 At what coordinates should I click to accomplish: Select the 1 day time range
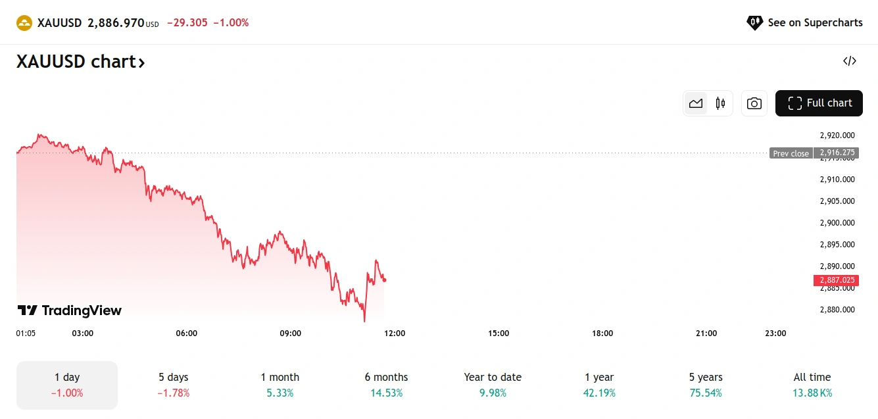tap(67, 385)
